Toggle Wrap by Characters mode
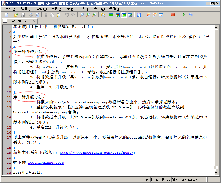 (118, 15)
